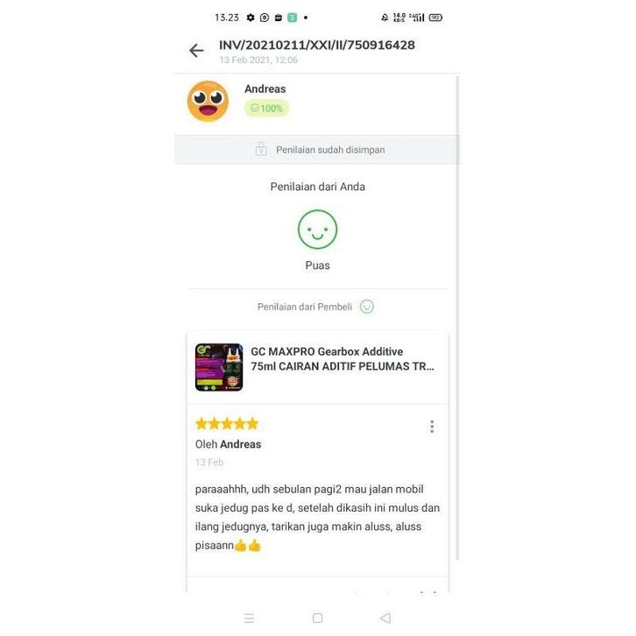Tap the back arrow icon
The width and height of the screenshot is (636, 636).
[x=196, y=51]
